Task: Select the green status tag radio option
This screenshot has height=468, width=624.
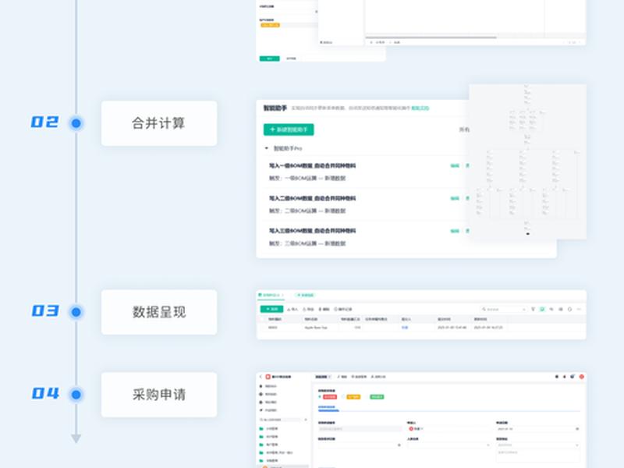Action: tap(375, 397)
